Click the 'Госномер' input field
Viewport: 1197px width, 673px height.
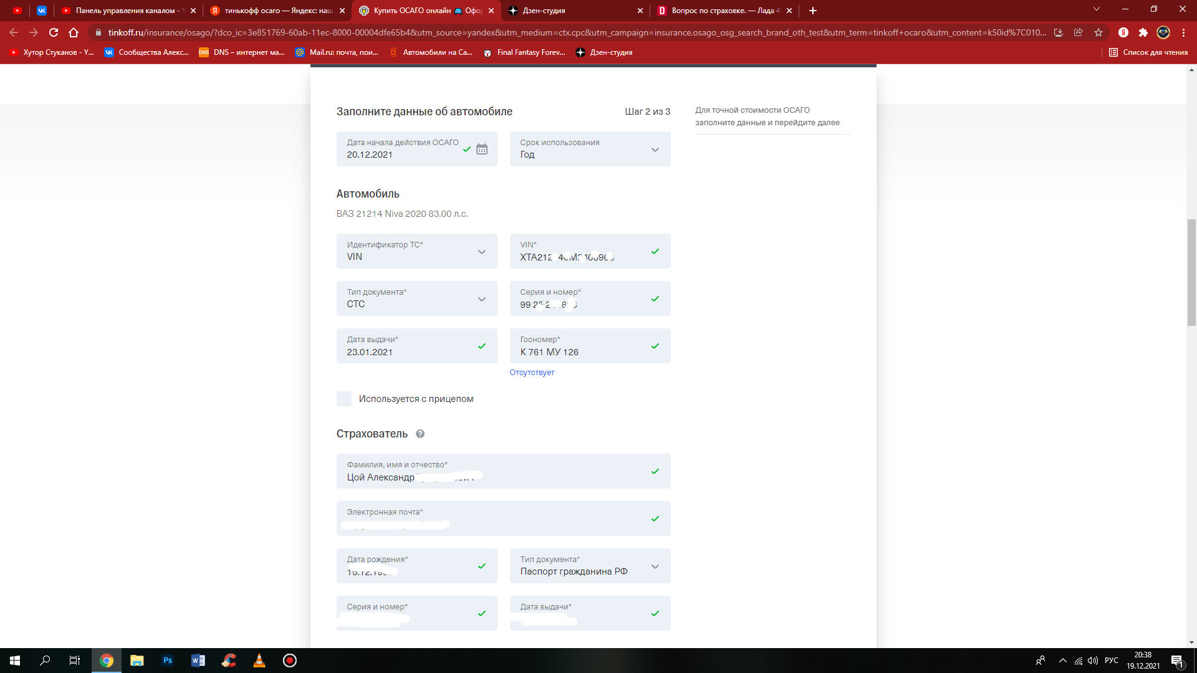(x=590, y=346)
